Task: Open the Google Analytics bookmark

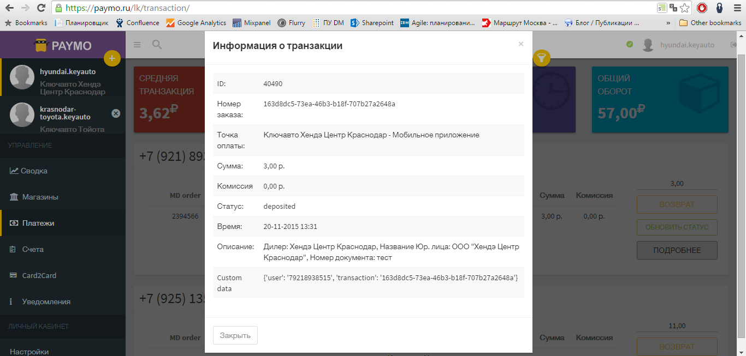Action: [x=196, y=23]
